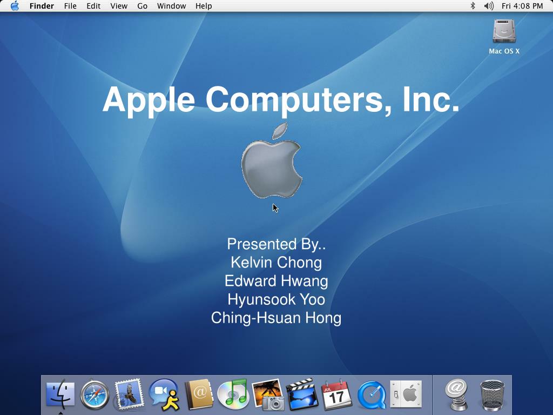Click the "Mac OS X" drive label
Image resolution: width=553 pixels, height=415 pixels.
pyautogui.click(x=504, y=51)
